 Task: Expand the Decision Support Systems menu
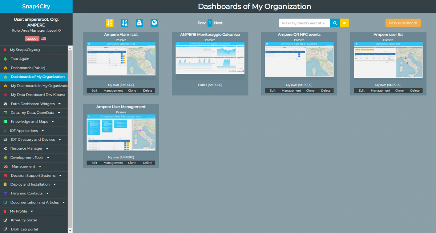point(60,176)
